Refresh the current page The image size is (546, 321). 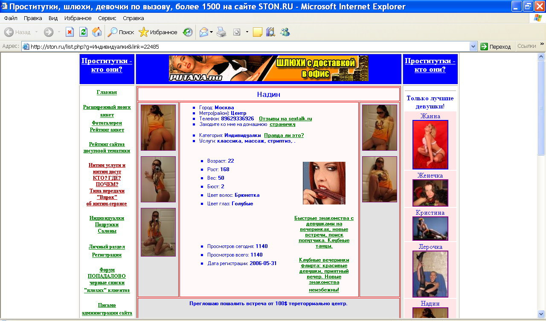tap(83, 32)
